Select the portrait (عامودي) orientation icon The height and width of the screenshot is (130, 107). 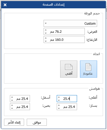[x=89, y=69]
